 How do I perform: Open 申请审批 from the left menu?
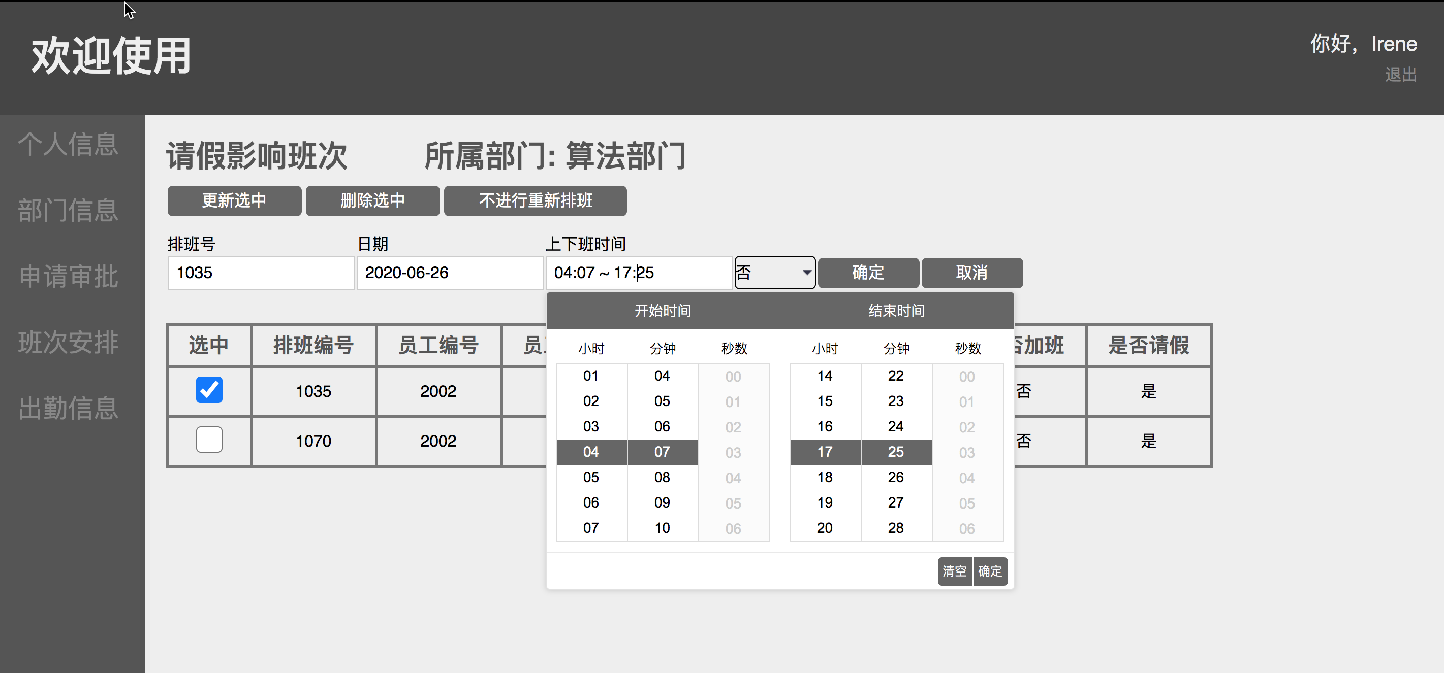click(68, 277)
